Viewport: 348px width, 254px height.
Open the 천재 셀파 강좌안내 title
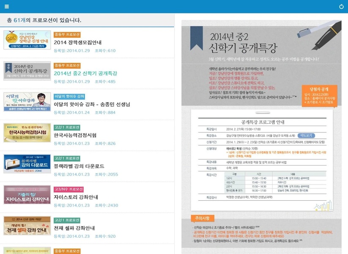point(74,228)
